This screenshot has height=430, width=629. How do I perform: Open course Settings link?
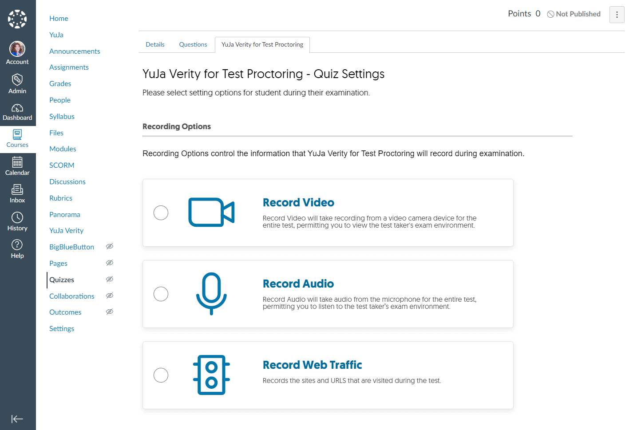pyautogui.click(x=62, y=328)
